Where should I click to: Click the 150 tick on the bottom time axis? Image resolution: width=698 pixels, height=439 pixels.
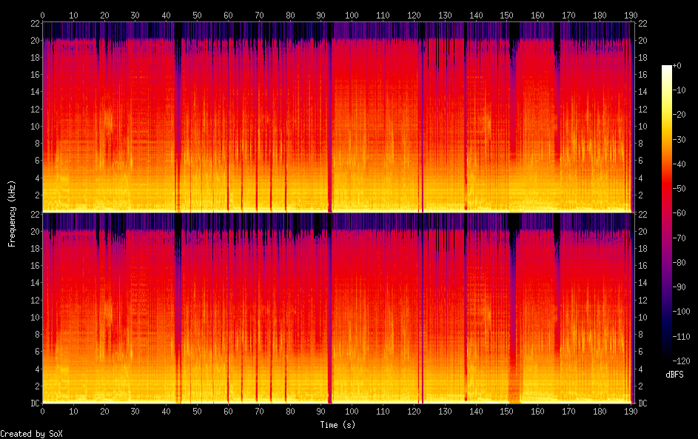506,411
